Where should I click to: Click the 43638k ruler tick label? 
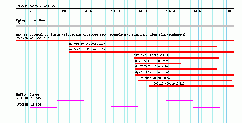(x=143, y=11)
